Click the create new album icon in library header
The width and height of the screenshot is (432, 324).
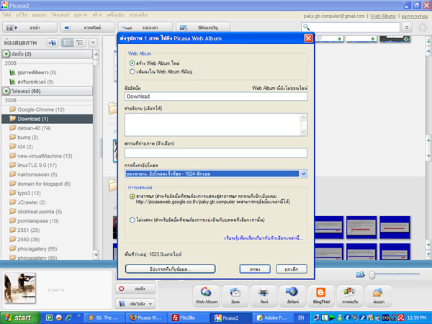click(52, 42)
